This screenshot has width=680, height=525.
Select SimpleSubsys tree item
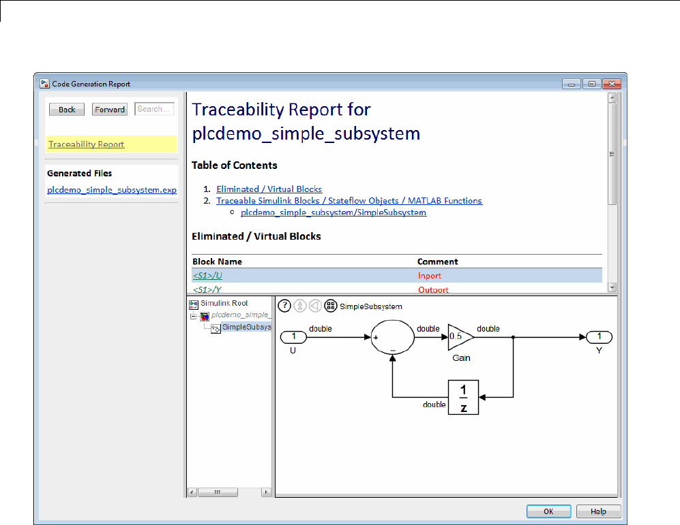(x=247, y=328)
